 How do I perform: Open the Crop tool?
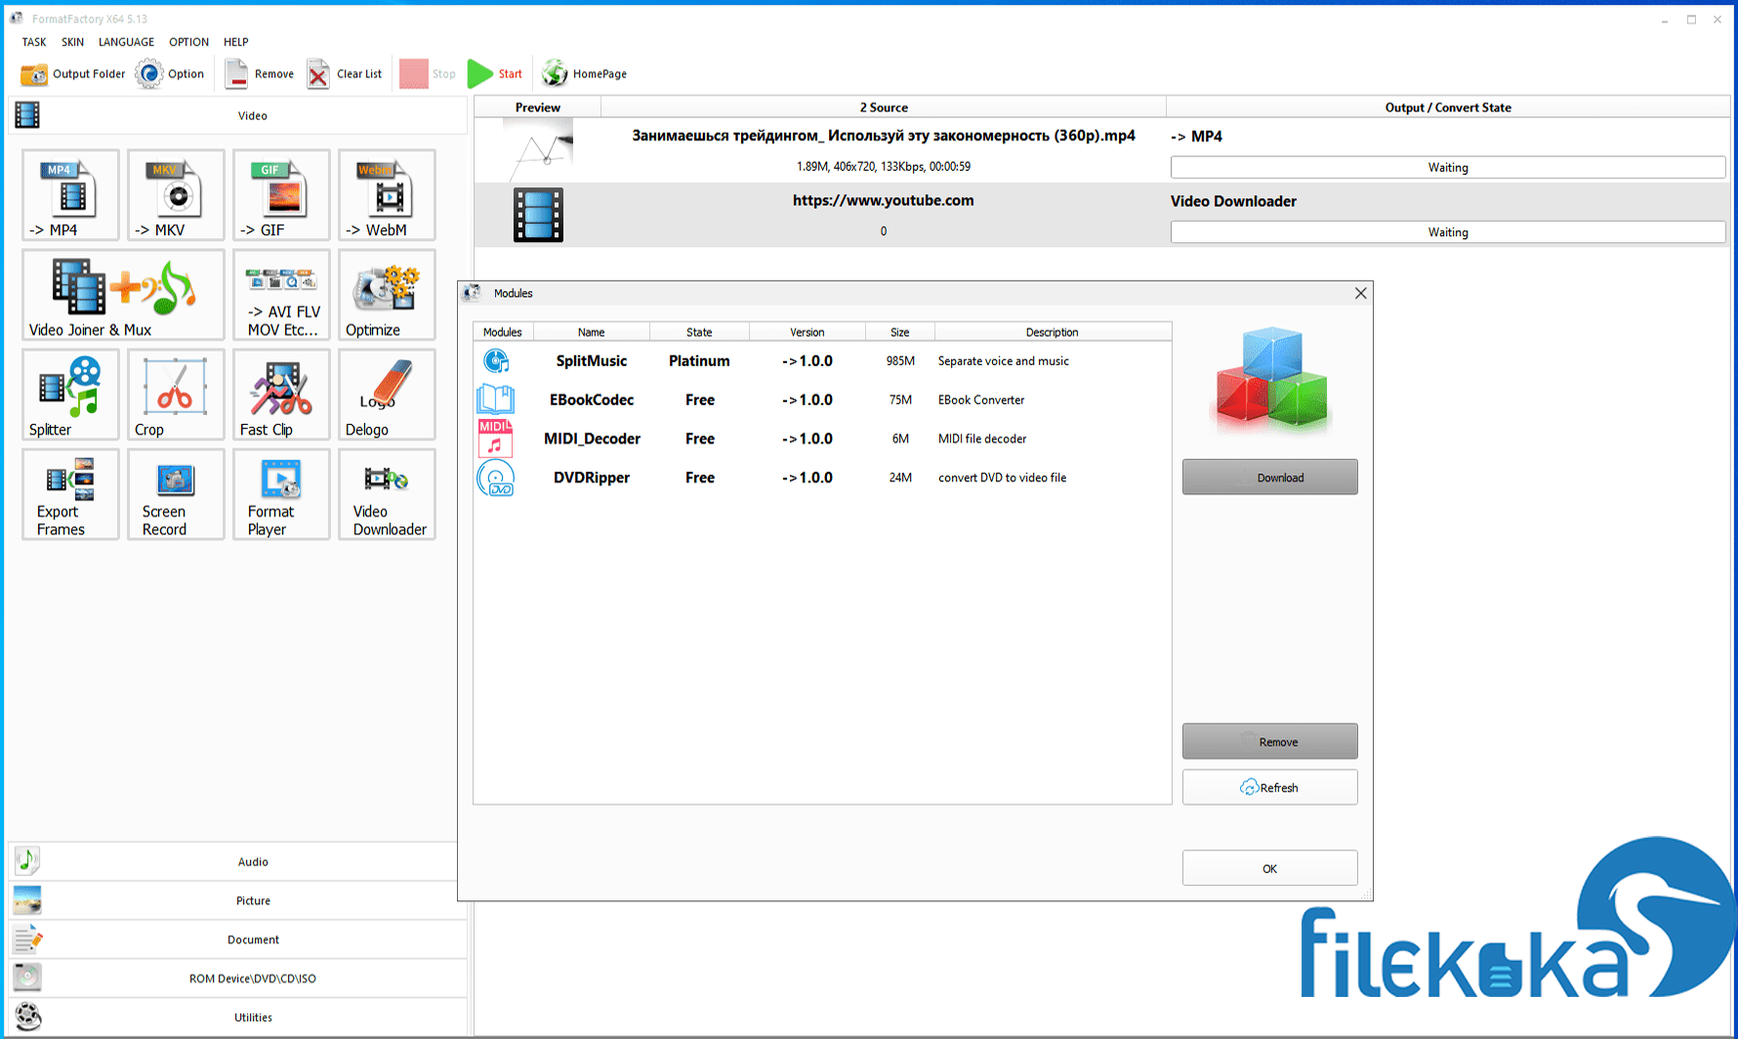(176, 394)
